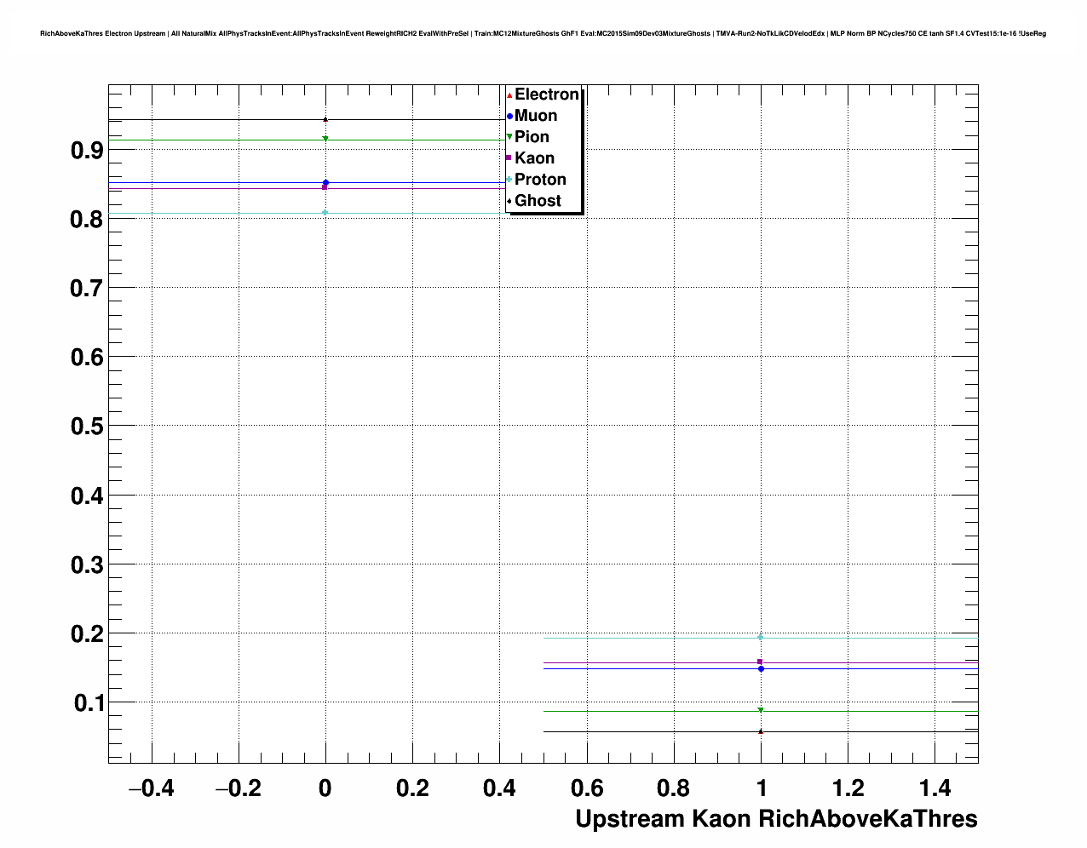Click the Proton legend label text
The width and height of the screenshot is (1087, 848).
pos(540,180)
